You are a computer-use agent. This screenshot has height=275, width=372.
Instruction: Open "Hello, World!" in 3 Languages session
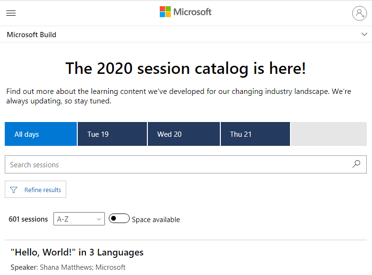(77, 252)
